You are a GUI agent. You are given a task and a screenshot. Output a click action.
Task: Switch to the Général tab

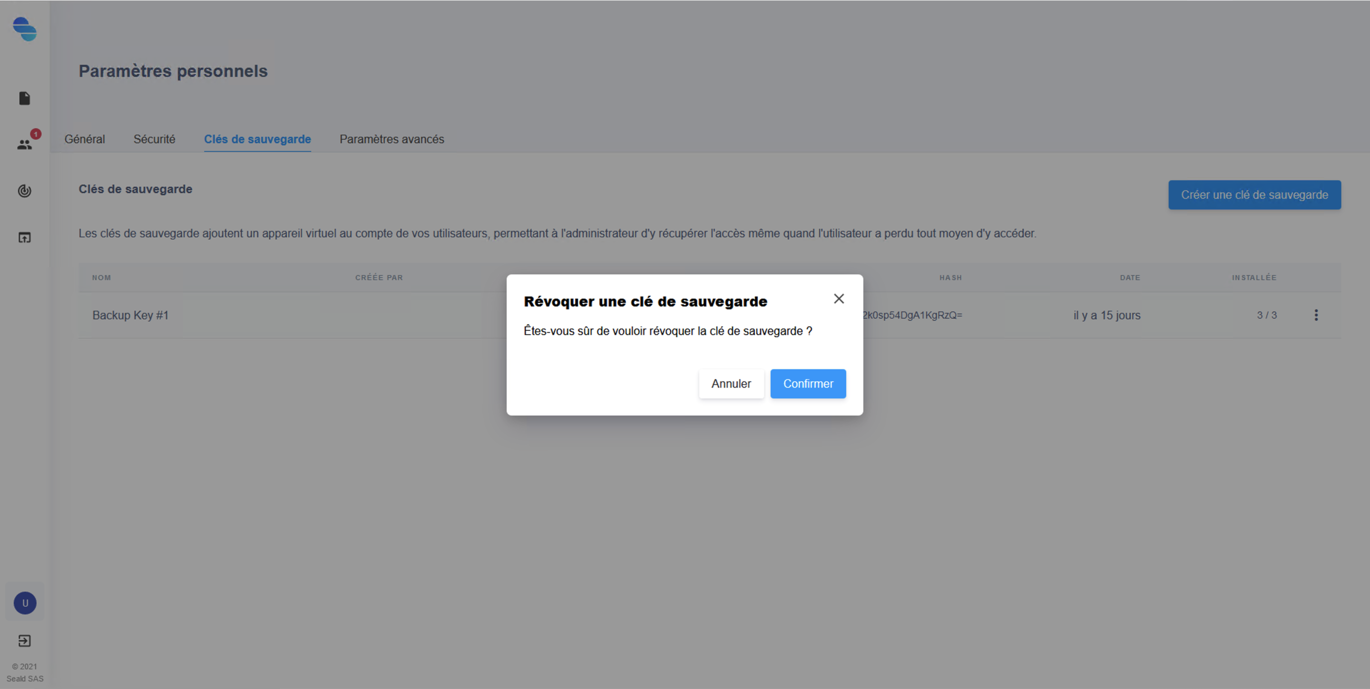pos(85,139)
